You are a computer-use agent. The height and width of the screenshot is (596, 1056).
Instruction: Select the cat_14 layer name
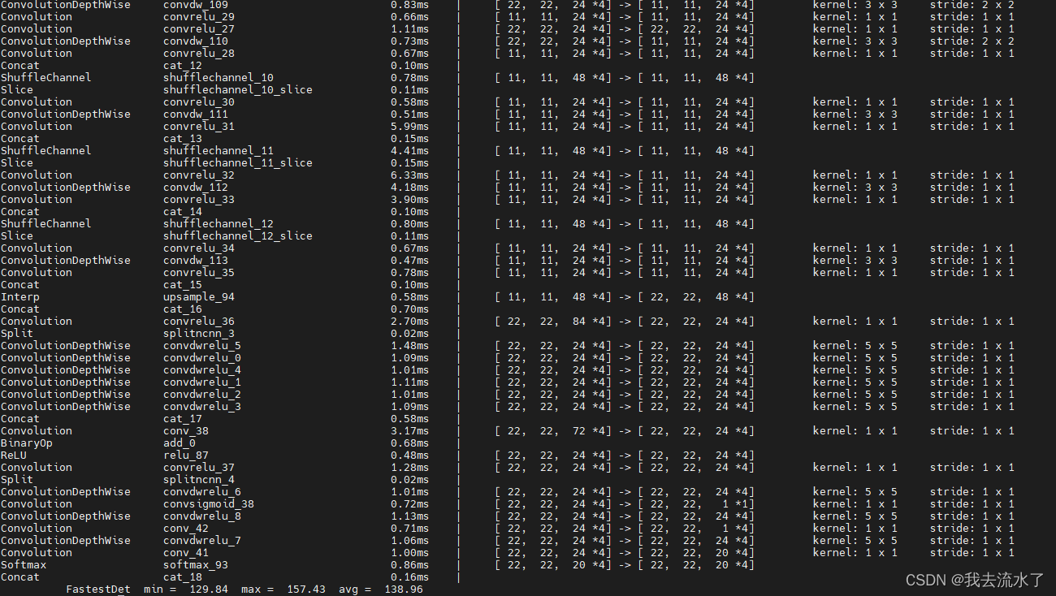point(183,212)
